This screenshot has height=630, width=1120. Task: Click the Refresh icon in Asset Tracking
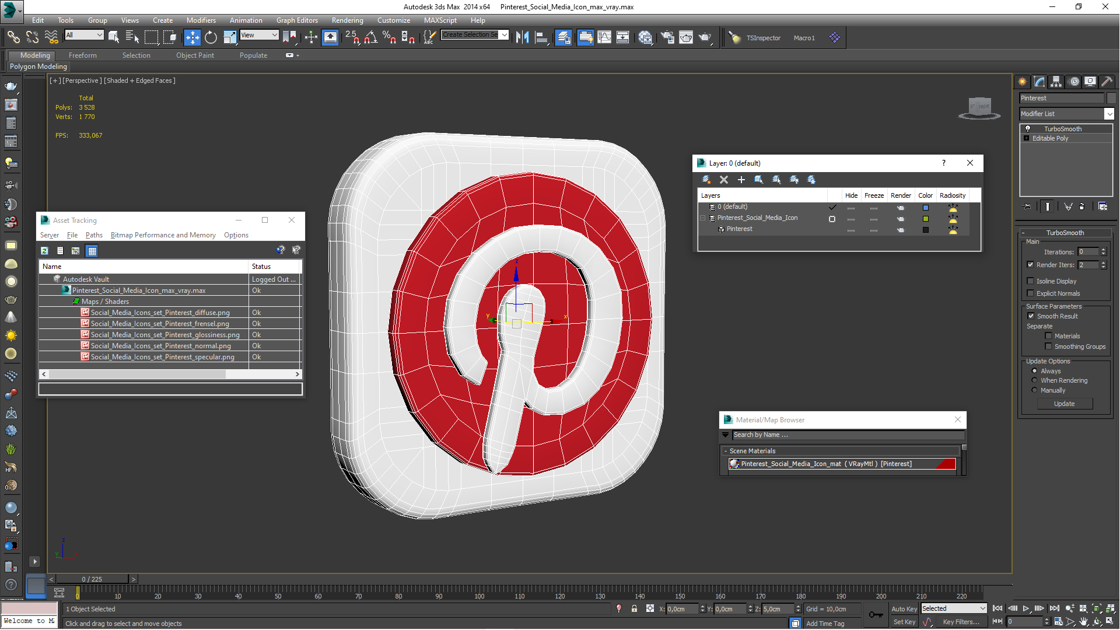click(x=44, y=251)
